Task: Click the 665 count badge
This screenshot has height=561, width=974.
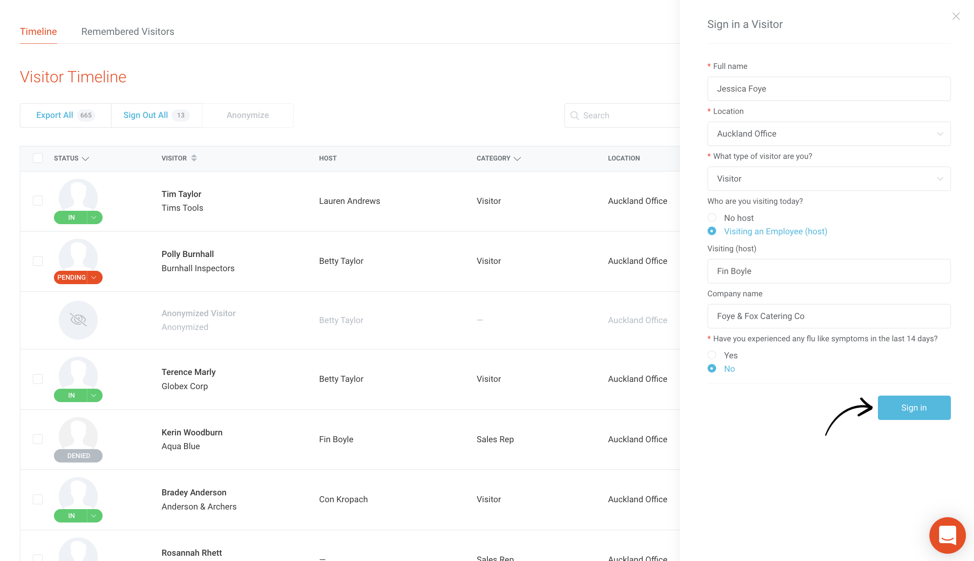Action: [86, 116]
